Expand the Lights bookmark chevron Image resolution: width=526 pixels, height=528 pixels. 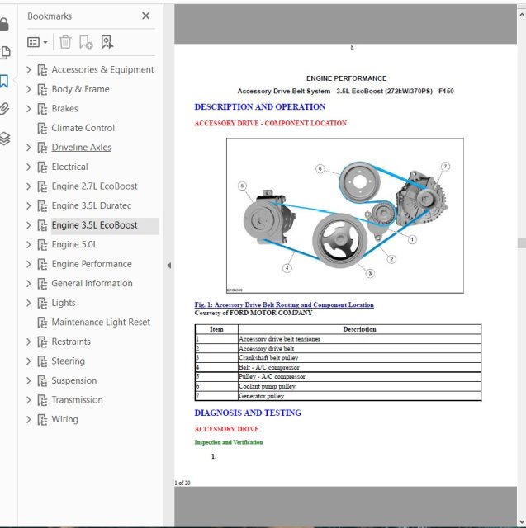28,303
